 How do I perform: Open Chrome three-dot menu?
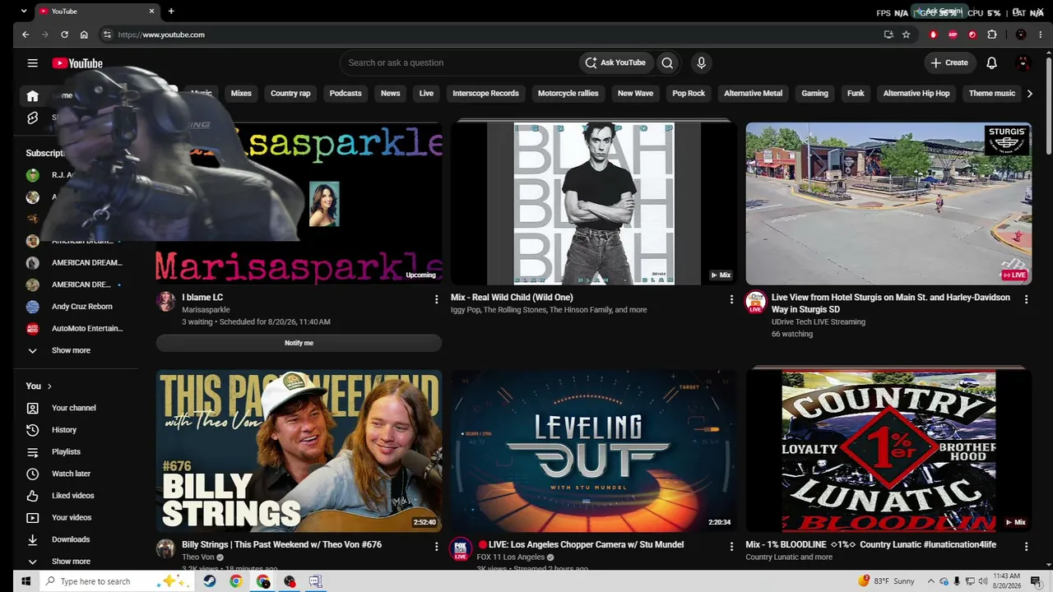(1040, 35)
